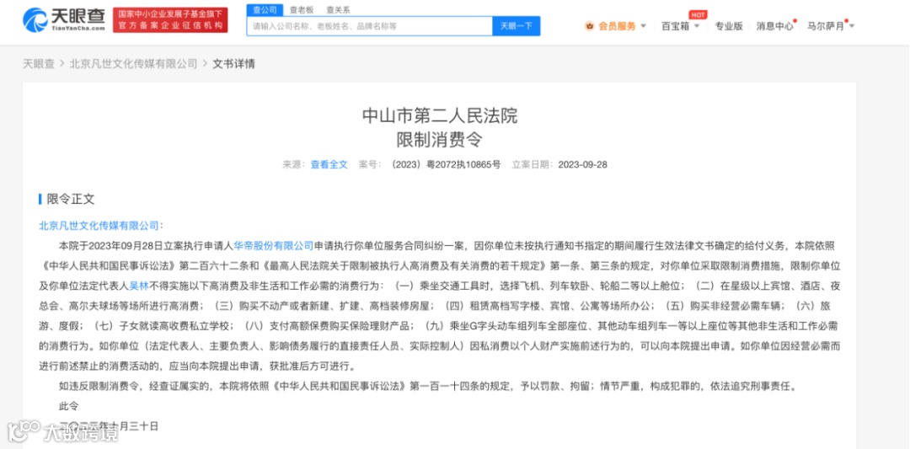910x449 pixels.
Task: Open the 马尔萨月 user account dropdown
Action: pyautogui.click(x=831, y=26)
